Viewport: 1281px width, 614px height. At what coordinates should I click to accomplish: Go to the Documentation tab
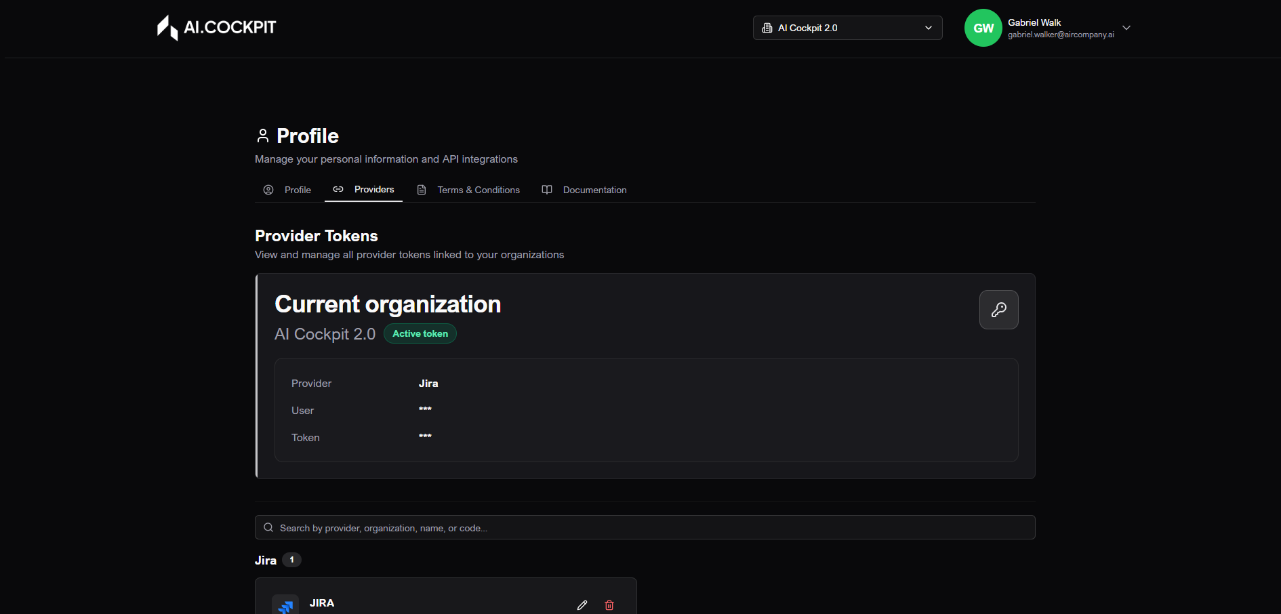click(584, 190)
